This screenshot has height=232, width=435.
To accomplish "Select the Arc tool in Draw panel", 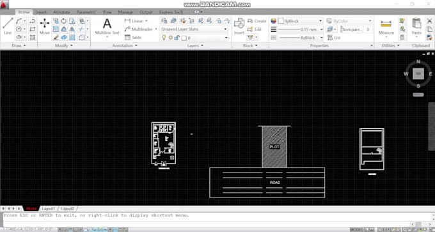I will [x=19, y=21].
